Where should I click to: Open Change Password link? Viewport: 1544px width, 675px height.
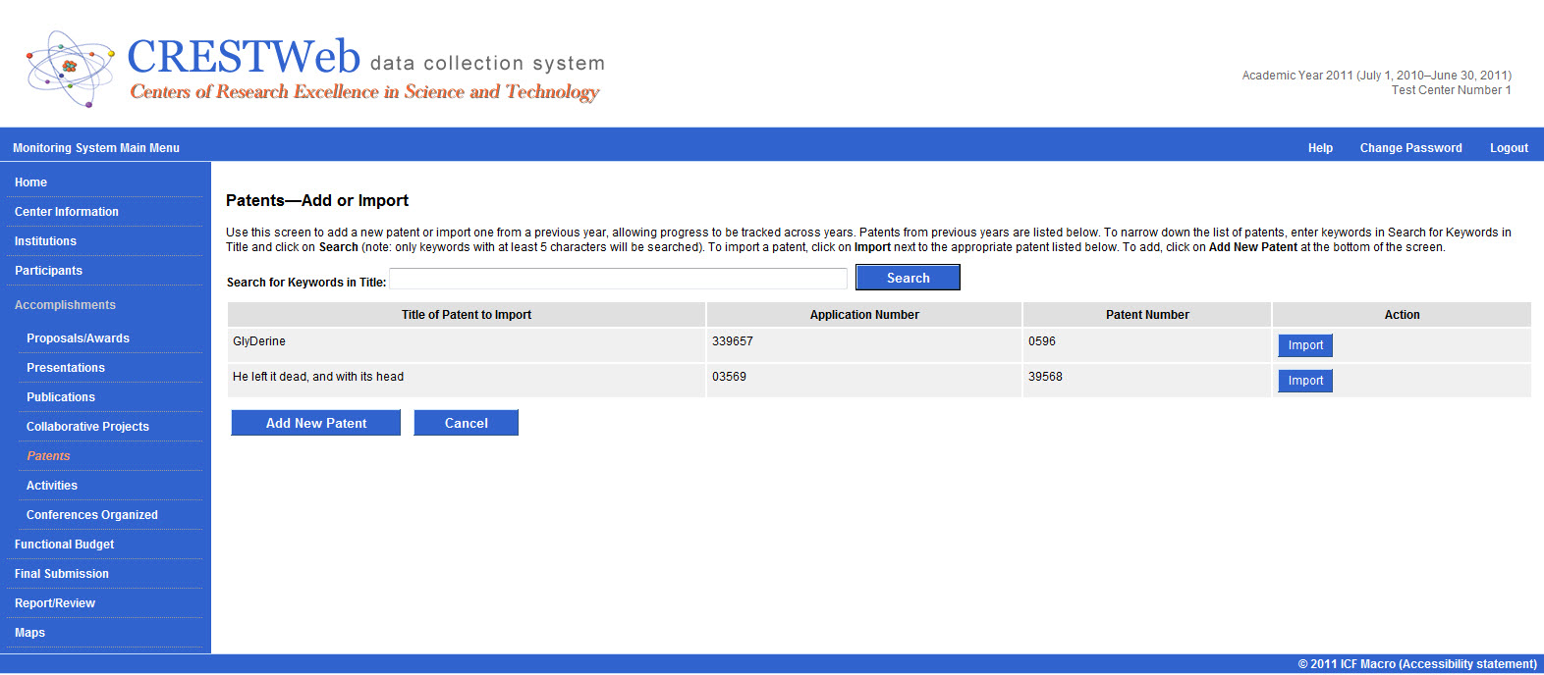pos(1410,148)
